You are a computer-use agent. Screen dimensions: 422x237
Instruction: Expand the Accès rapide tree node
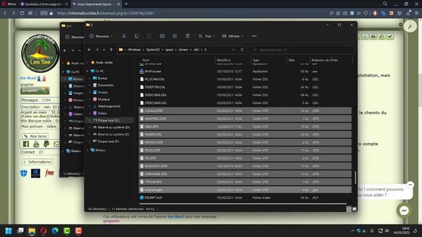(87, 63)
